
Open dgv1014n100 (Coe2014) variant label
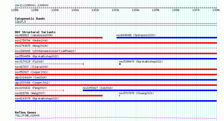click(31, 77)
